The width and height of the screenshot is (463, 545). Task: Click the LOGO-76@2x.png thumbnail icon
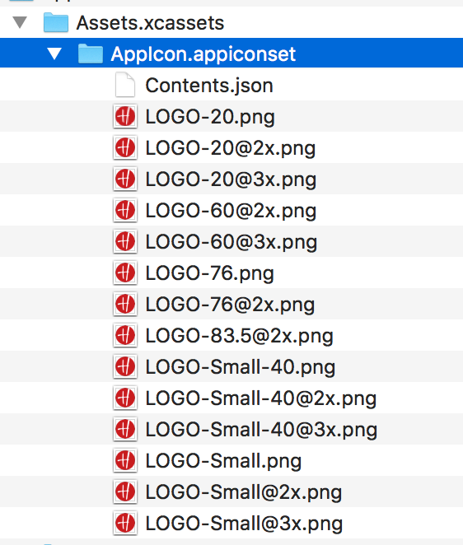125,304
